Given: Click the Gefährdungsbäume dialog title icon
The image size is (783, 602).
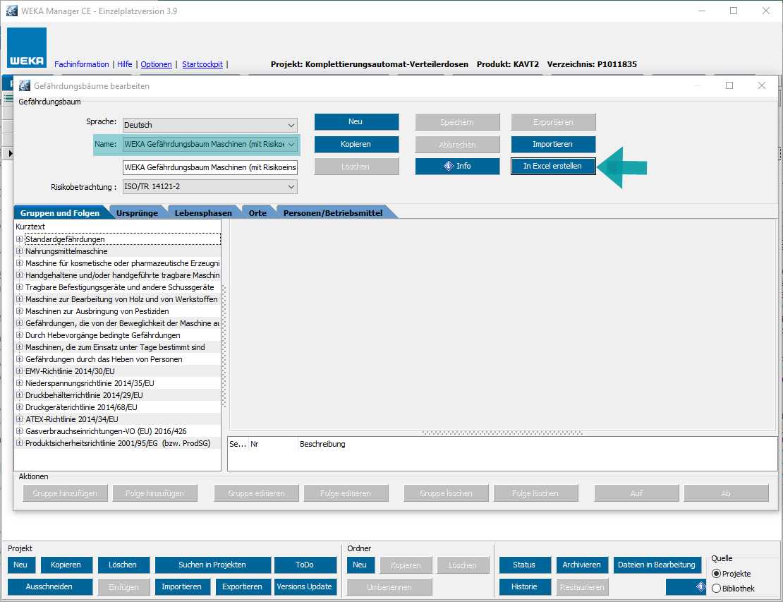Looking at the screenshot, I should click(25, 85).
